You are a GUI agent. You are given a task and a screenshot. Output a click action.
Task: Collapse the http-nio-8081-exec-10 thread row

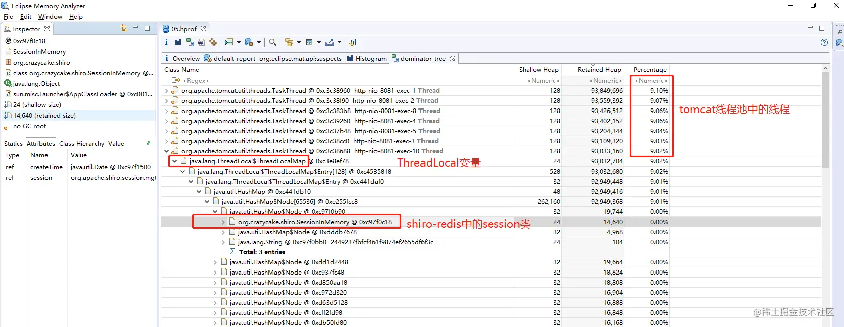point(167,151)
